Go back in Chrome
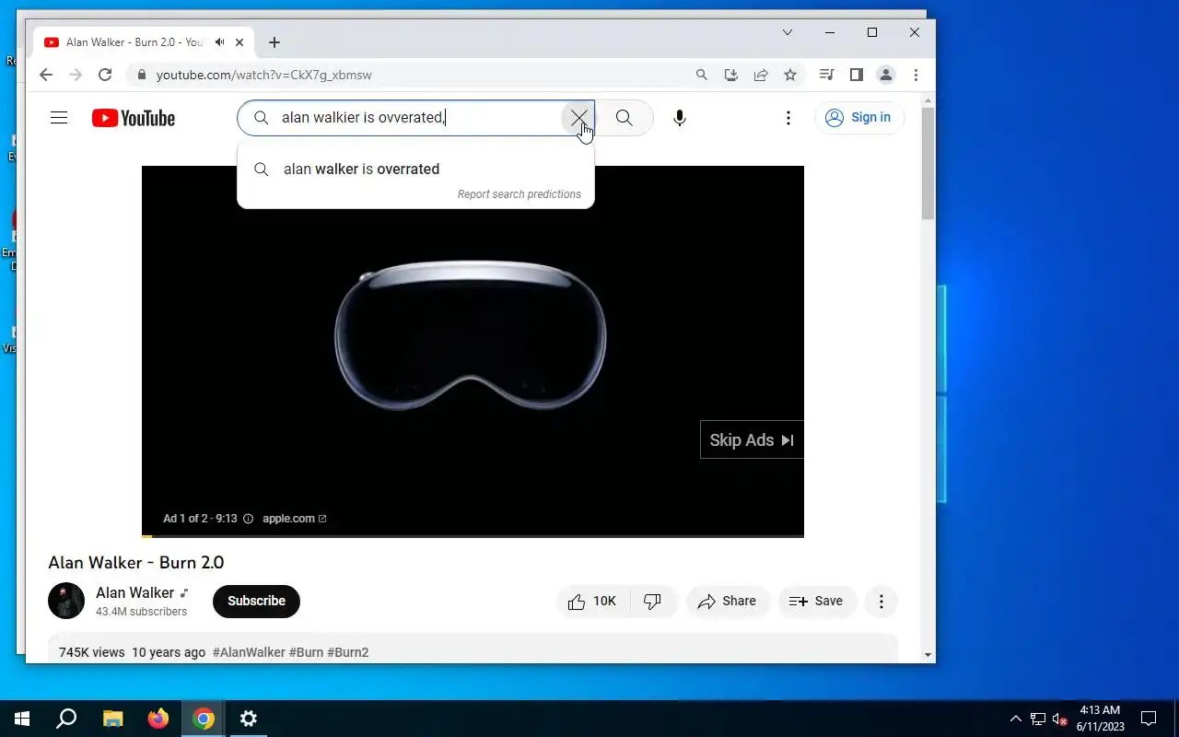Image resolution: width=1179 pixels, height=737 pixels. pos(46,75)
